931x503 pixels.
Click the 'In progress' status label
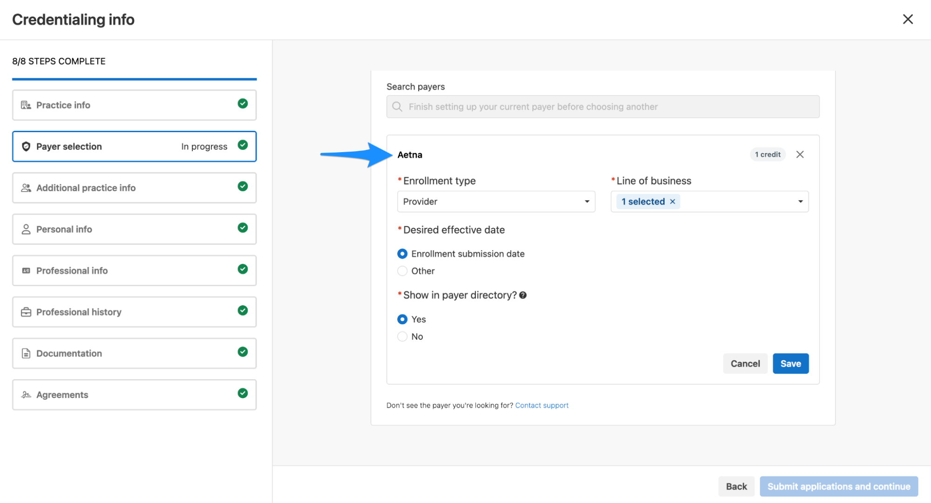click(x=204, y=147)
